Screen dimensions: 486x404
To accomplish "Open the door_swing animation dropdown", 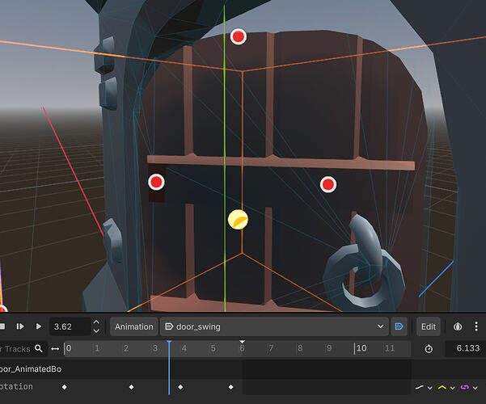I will pyautogui.click(x=274, y=326).
